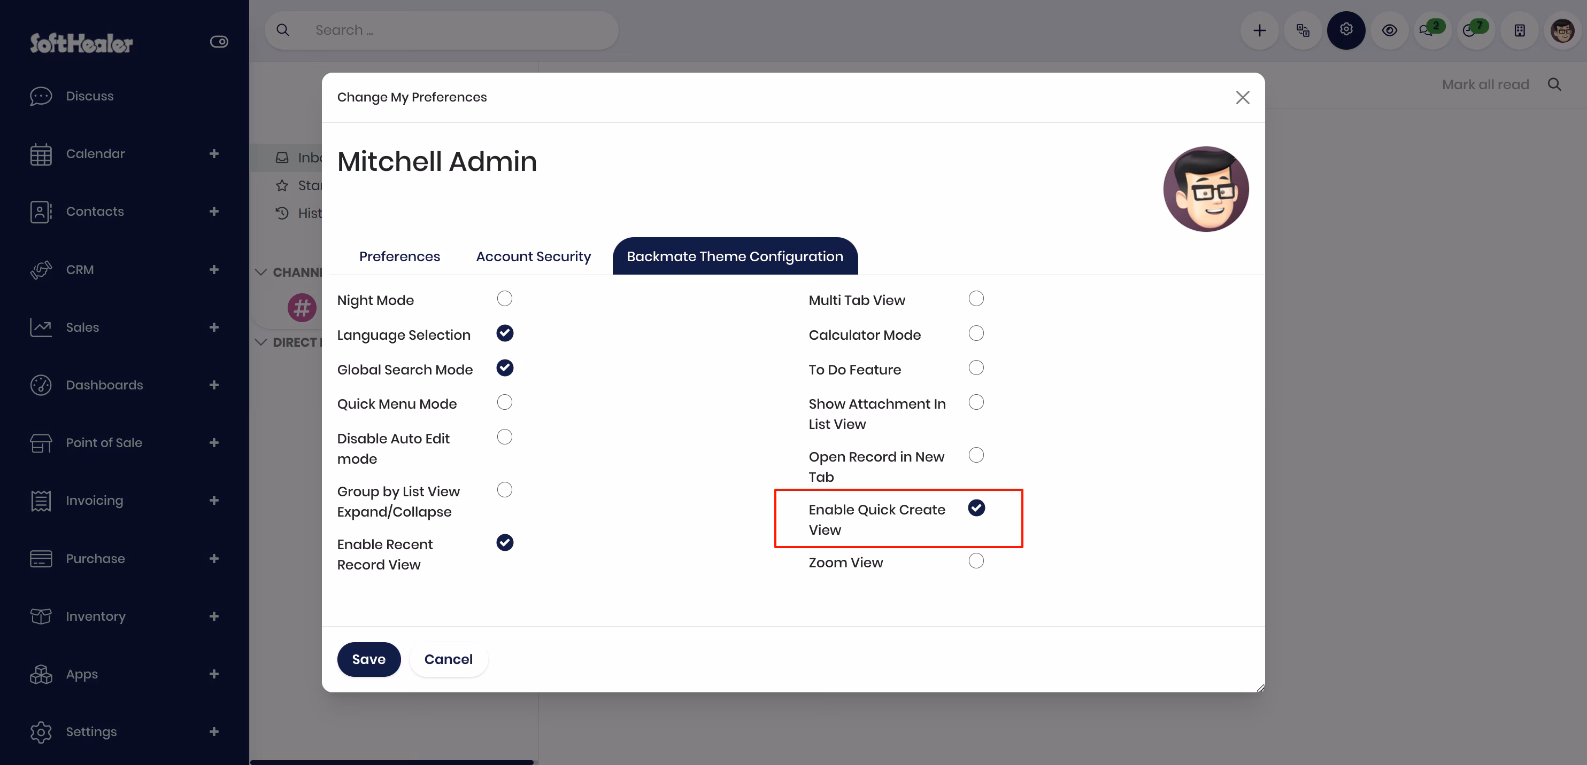The height and width of the screenshot is (765, 1587).
Task: Open conversations icon with badge 2
Action: pyautogui.click(x=1432, y=30)
